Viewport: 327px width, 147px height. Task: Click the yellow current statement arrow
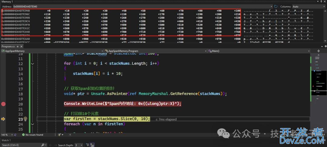coord(3,119)
